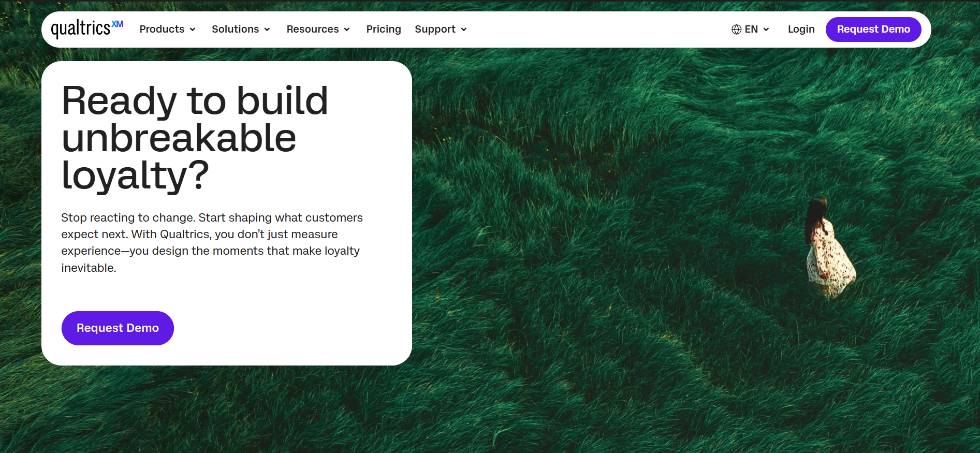
Task: Click Request Demo in the navigation bar
Action: click(873, 30)
